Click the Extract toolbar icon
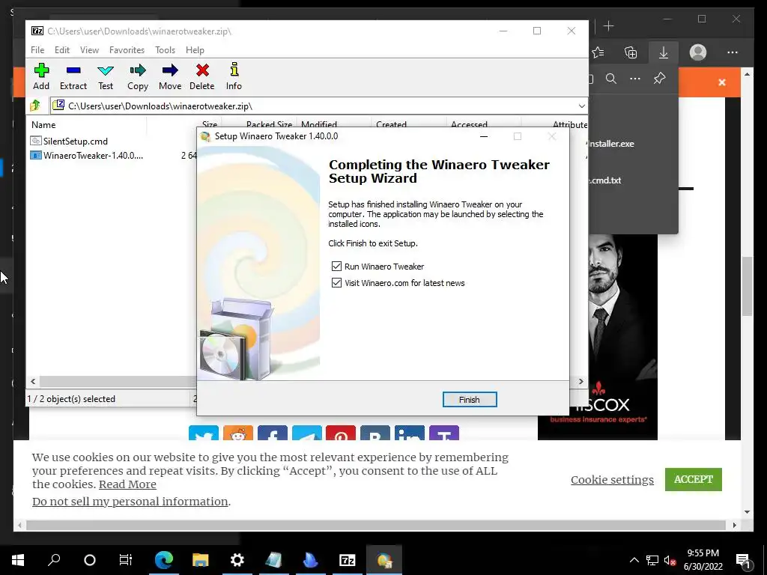 (73, 76)
